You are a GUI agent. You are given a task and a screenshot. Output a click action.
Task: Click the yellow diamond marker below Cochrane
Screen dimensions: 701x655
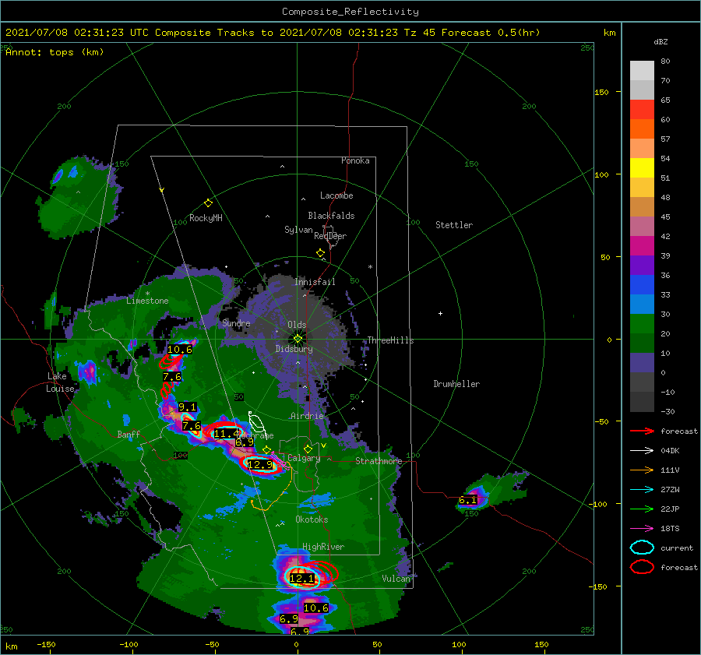267,450
